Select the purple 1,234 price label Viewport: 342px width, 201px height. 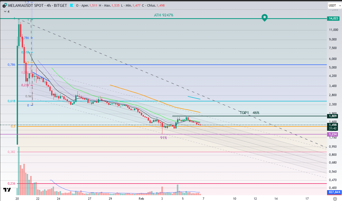(x=333, y=134)
